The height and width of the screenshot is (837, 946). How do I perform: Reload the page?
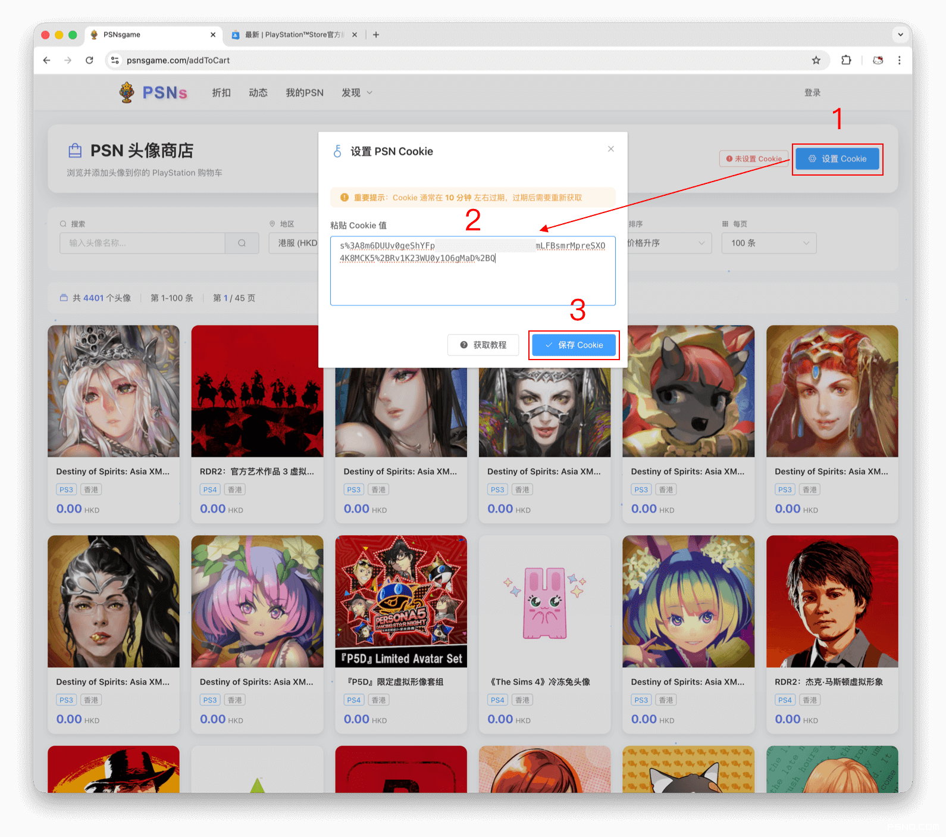pos(89,60)
